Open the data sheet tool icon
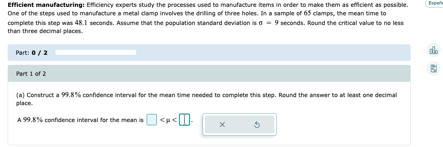Screen dimensions: 443x147 pyautogui.click(x=433, y=68)
